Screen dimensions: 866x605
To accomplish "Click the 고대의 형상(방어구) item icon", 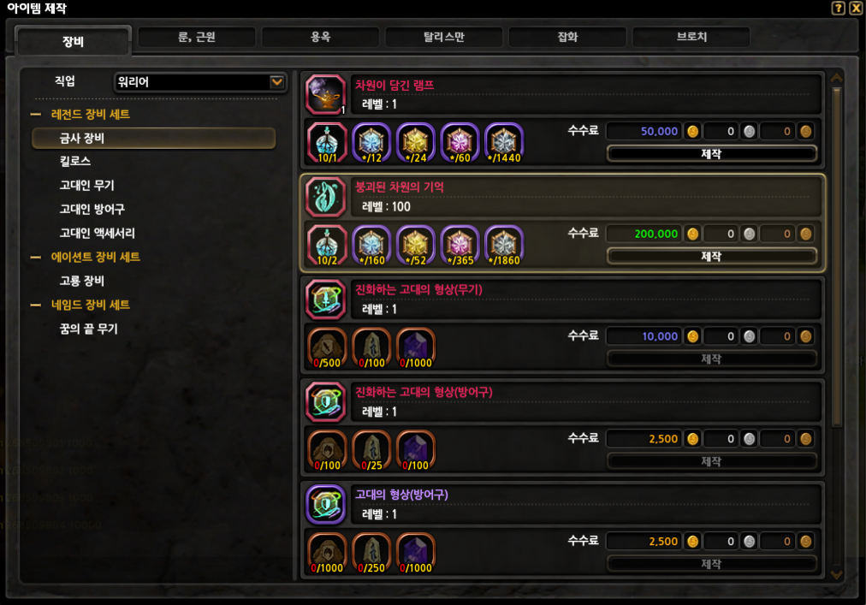I will coord(326,504).
